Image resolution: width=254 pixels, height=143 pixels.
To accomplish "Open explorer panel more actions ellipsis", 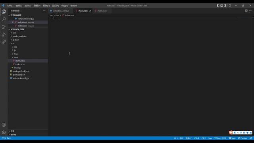I will 44,11.
